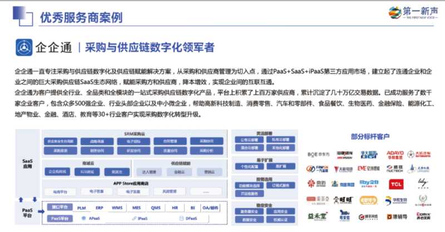Select ERP in the interface platform row

[x=99, y=208]
